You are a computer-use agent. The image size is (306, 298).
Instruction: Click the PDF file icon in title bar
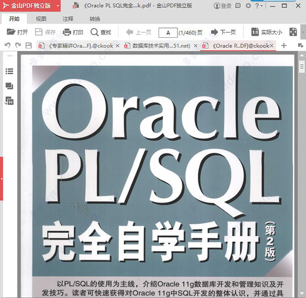(75, 6)
